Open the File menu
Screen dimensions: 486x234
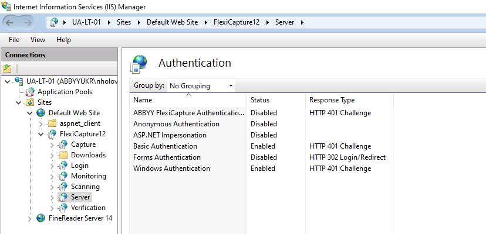point(14,40)
